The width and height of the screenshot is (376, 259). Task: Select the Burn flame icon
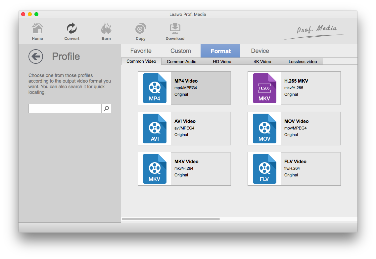[106, 29]
